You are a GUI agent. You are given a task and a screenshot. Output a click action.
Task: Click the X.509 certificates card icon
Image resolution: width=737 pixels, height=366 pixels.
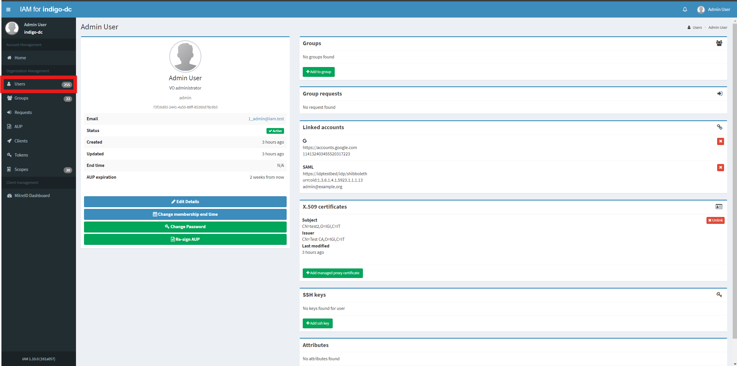pyautogui.click(x=719, y=207)
